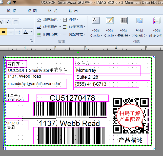Viewport: 163px width, 156px height.
Task: Click the text wrap direction icon
Action: (x=18, y=32)
